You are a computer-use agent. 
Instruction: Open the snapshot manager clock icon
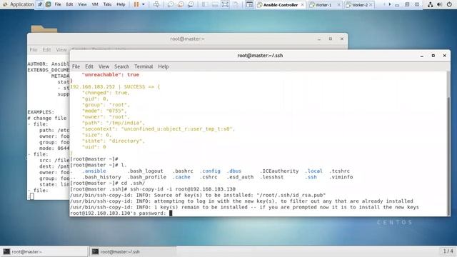(x=191, y=4)
